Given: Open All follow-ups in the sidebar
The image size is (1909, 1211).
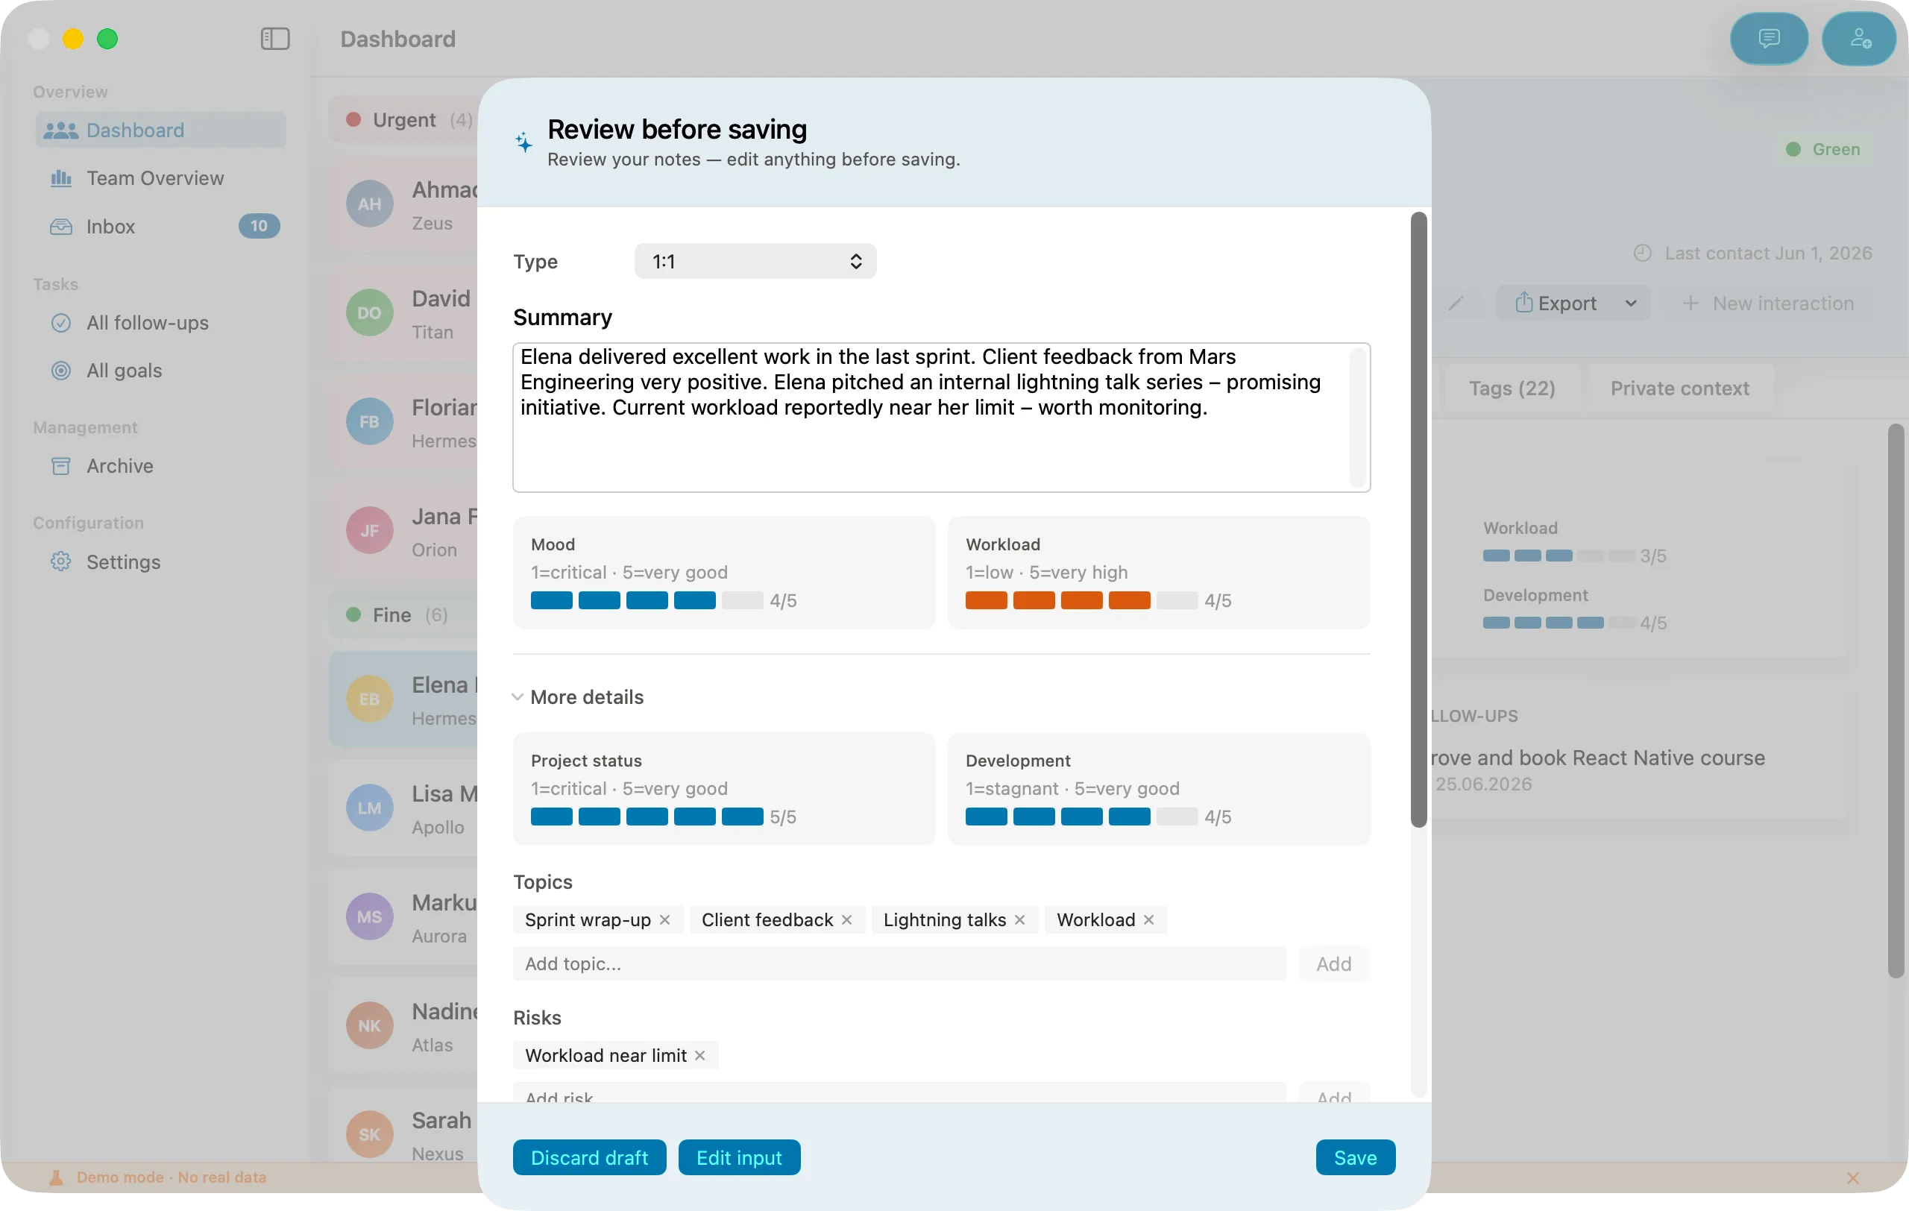Looking at the screenshot, I should 160,323.
